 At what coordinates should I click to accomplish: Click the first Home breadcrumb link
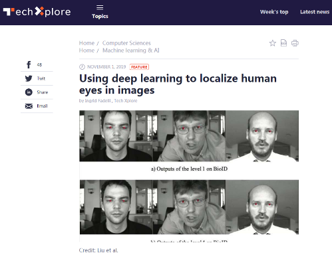pyautogui.click(x=86, y=43)
